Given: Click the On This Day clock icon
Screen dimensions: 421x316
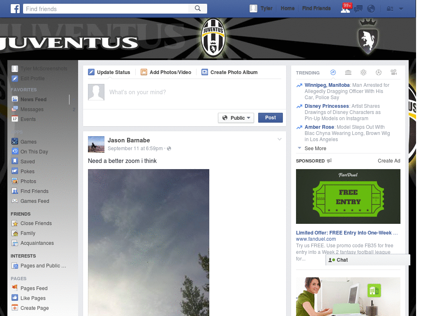Looking at the screenshot, I should coord(15,151).
